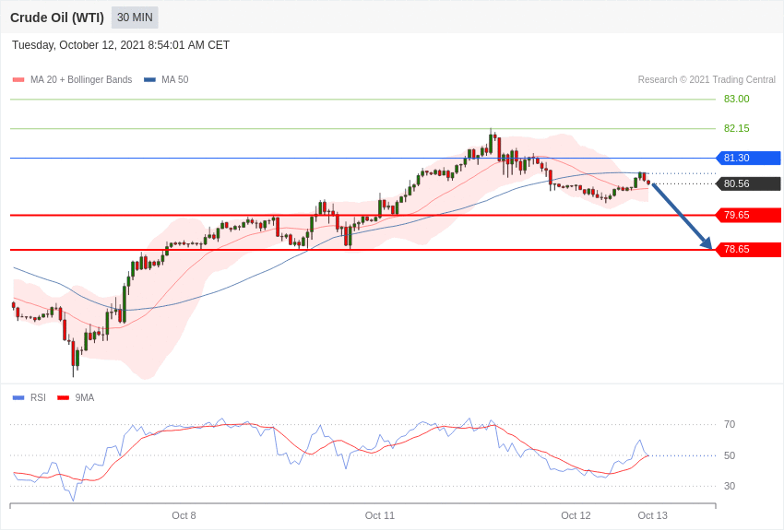Toggle the RSI legend entry
This screenshot has height=531, width=784.
coord(29,397)
